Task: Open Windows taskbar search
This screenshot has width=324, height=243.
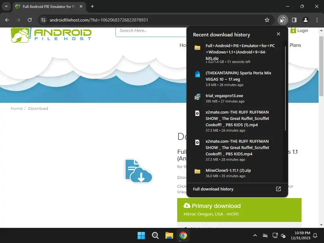Action: tap(155, 235)
